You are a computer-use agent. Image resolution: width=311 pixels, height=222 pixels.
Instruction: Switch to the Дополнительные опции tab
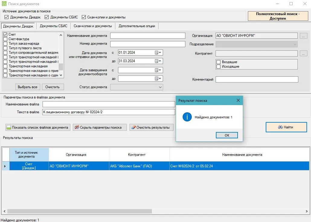[x=137, y=26]
